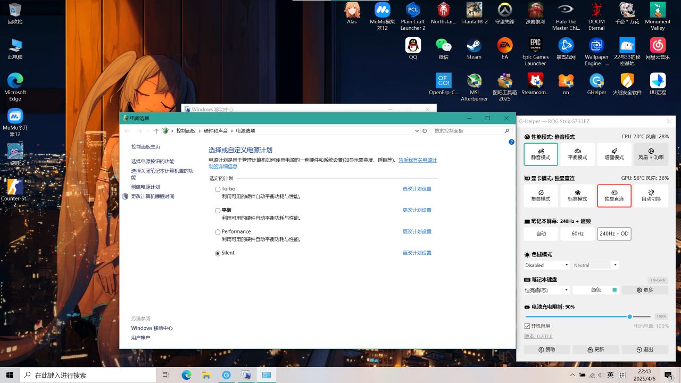Show hidden system tray icons

[572, 375]
